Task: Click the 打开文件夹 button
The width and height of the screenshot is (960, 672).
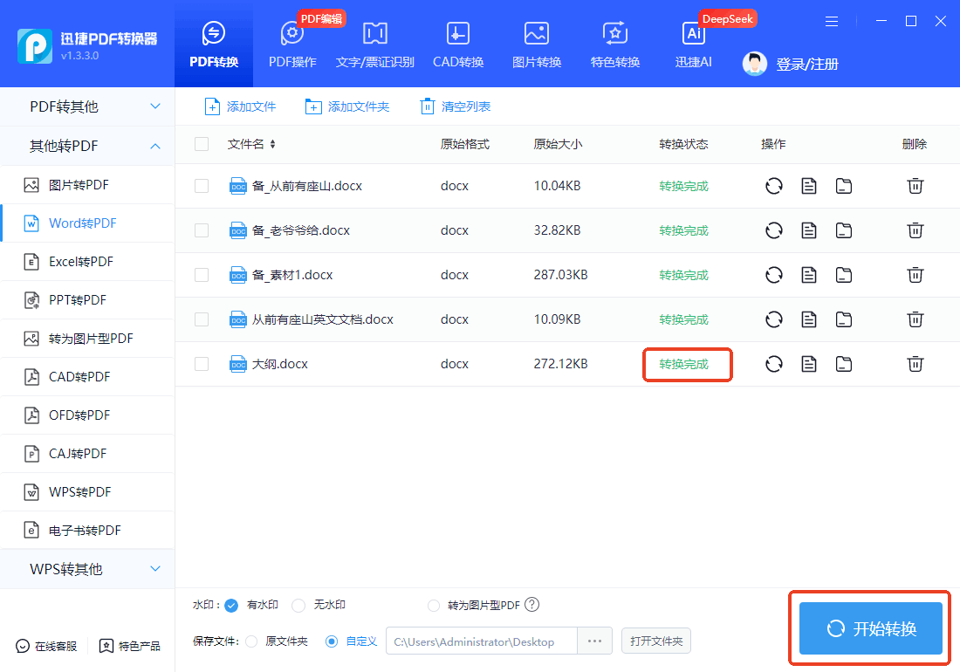Action: (x=655, y=640)
